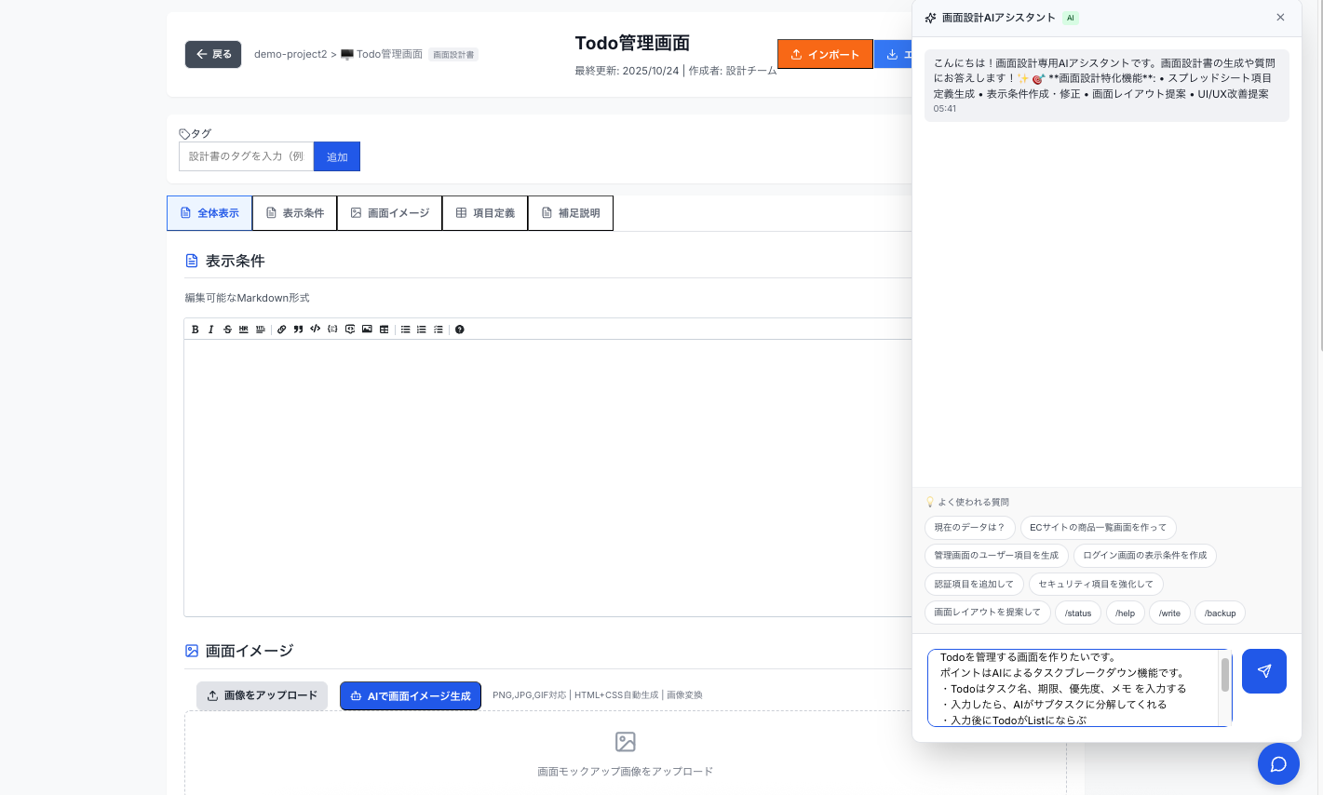1323x795 pixels.
Task: Switch to the 項目定義 tab
Action: [x=485, y=213]
